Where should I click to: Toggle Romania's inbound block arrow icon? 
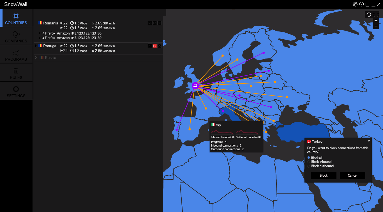pos(150,23)
